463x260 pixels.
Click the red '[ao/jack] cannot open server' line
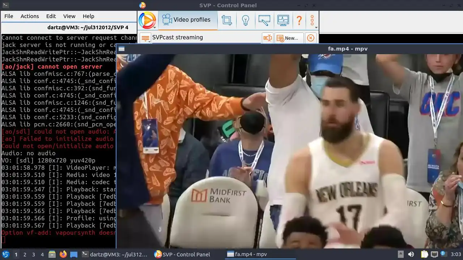point(52,66)
